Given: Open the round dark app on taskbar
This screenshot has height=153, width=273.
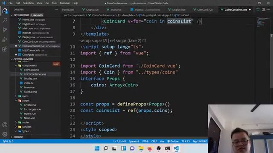Looking at the screenshot, I should (x=158, y=148).
